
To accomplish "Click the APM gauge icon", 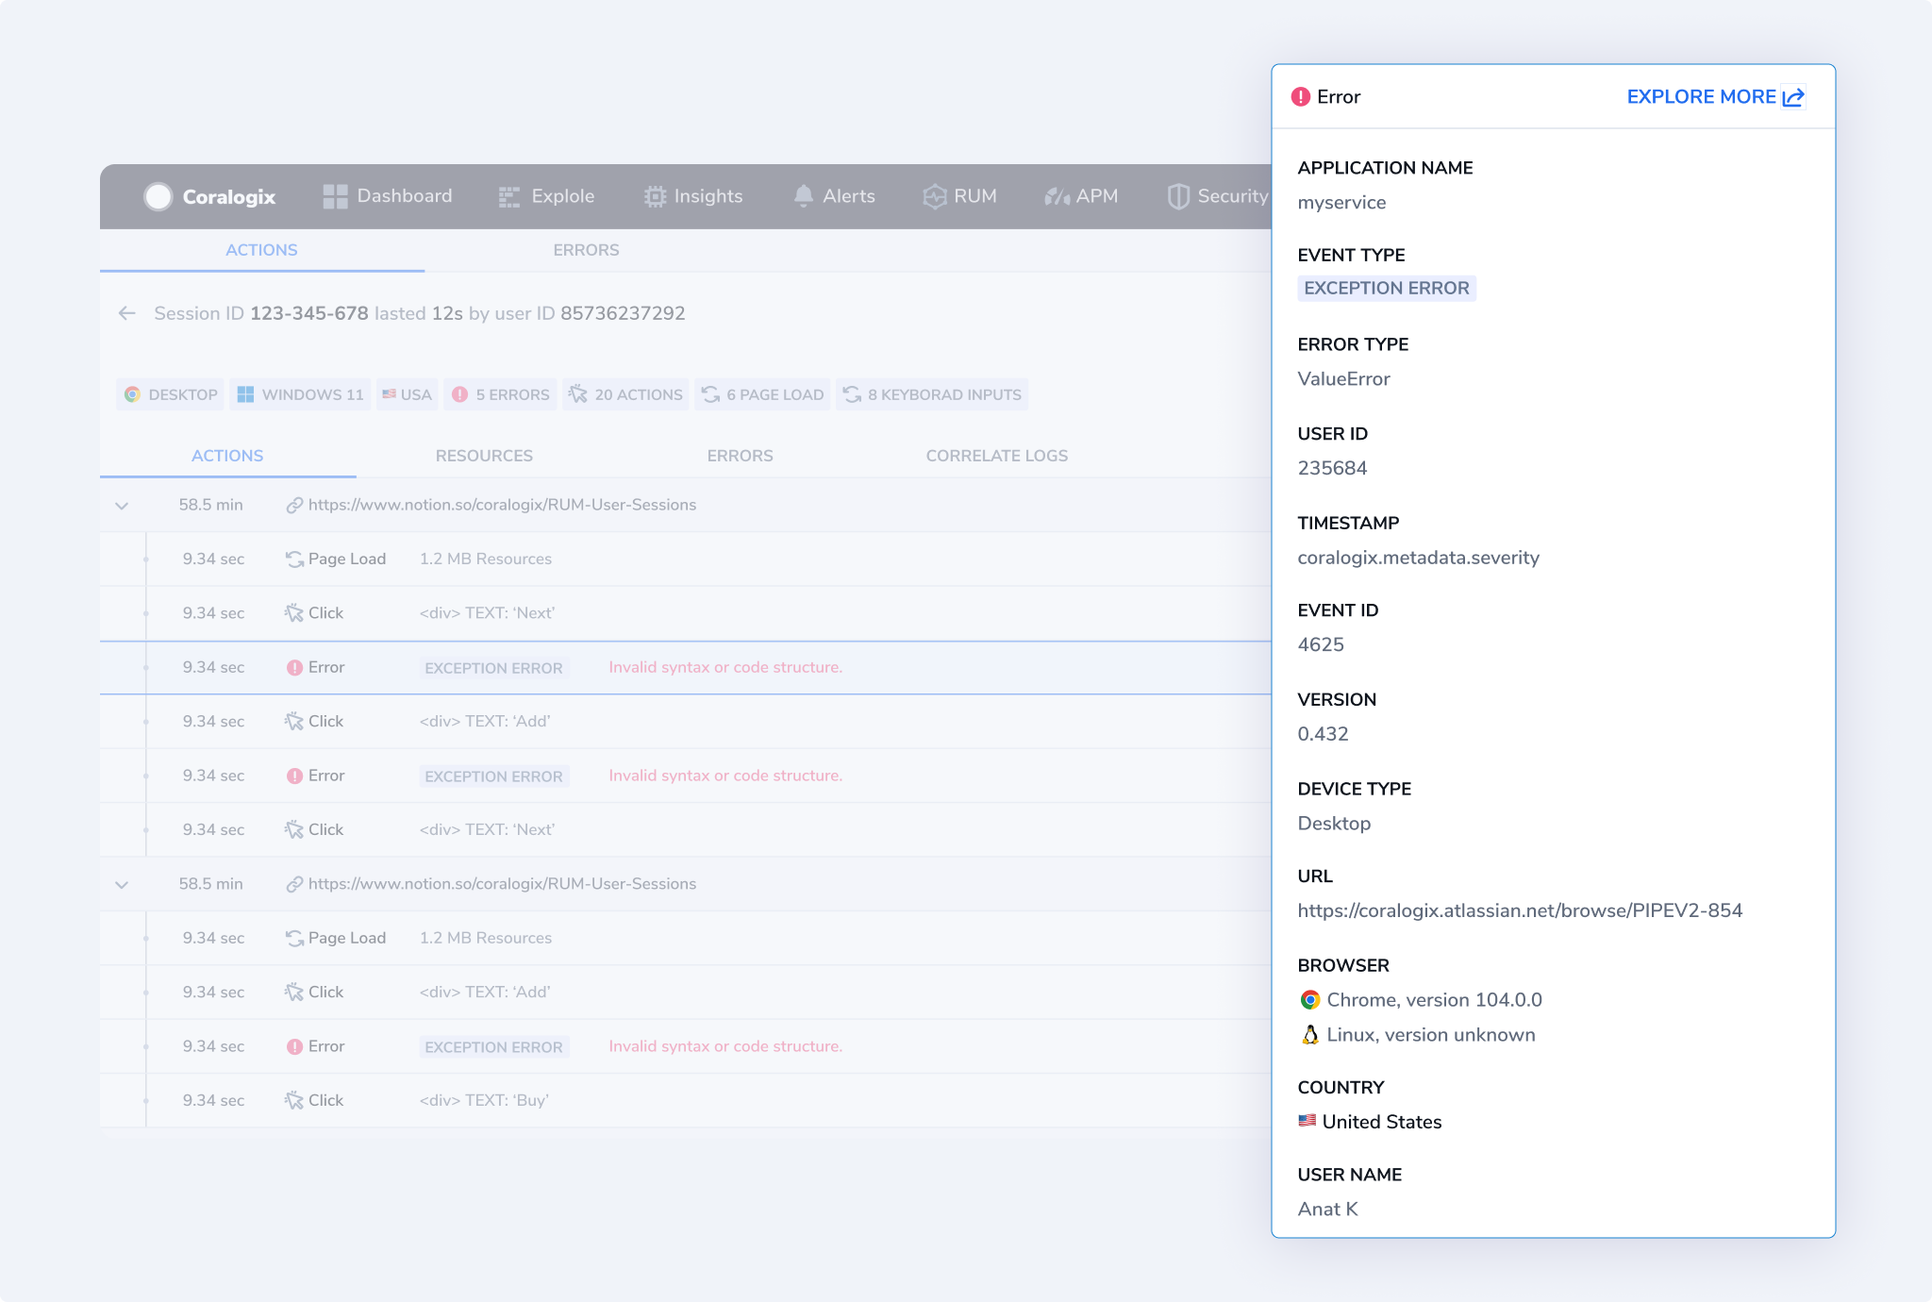I will tap(1058, 196).
